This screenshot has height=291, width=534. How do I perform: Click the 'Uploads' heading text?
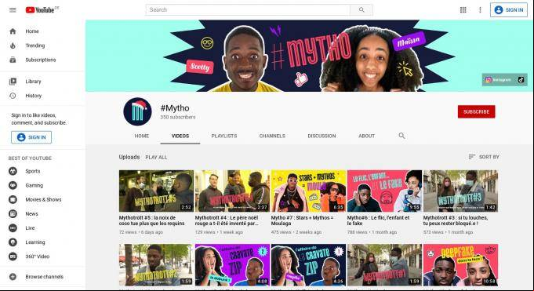129,157
